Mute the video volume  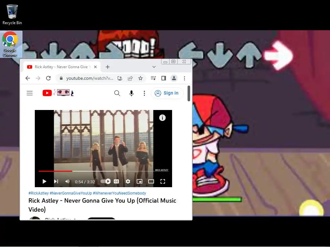67,181
